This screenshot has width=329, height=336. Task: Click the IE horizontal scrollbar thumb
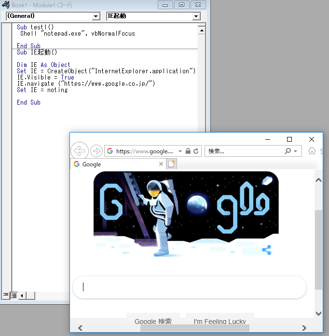click(x=195, y=328)
